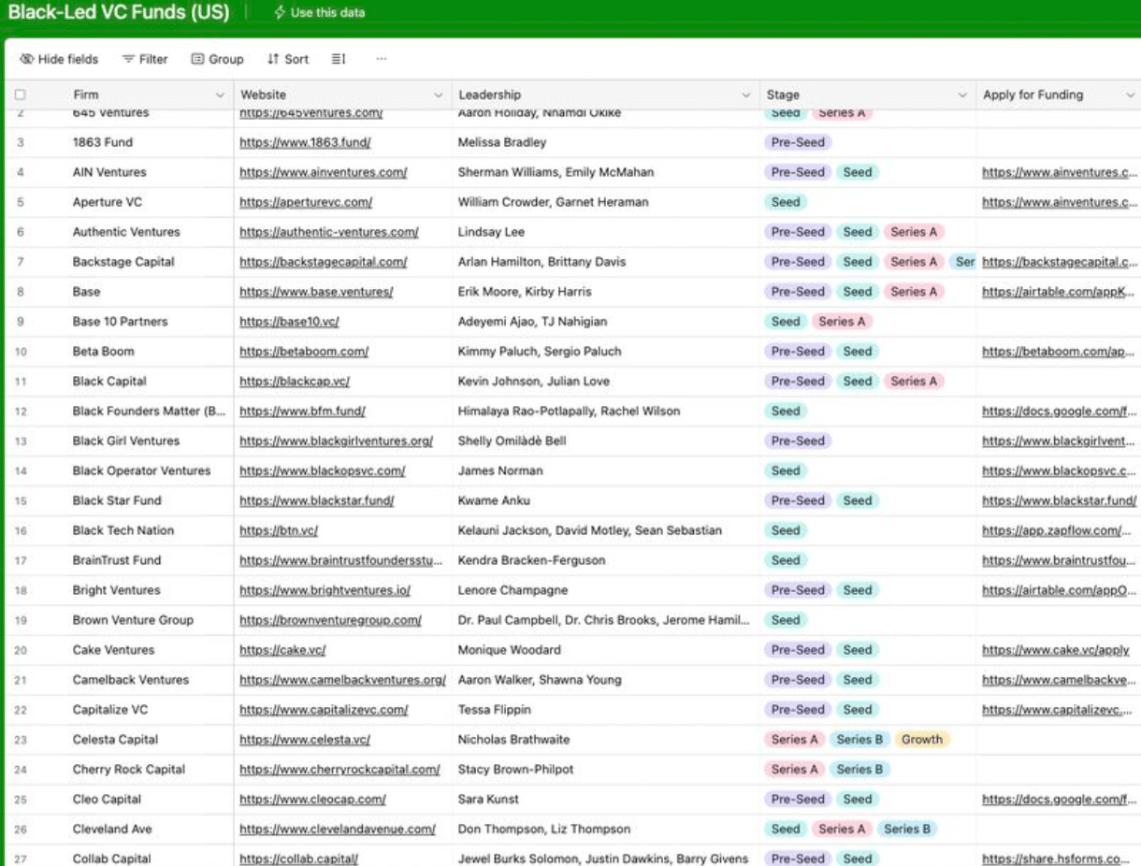Open the Hide fields menu

coord(59,59)
